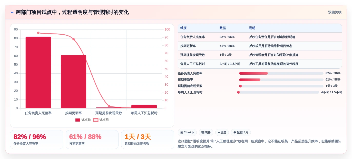Screen dimensions: 352x159
Task: Click x-axis label 每周人工汇总耗时 under chart
Action: pyautogui.click(x=144, y=113)
